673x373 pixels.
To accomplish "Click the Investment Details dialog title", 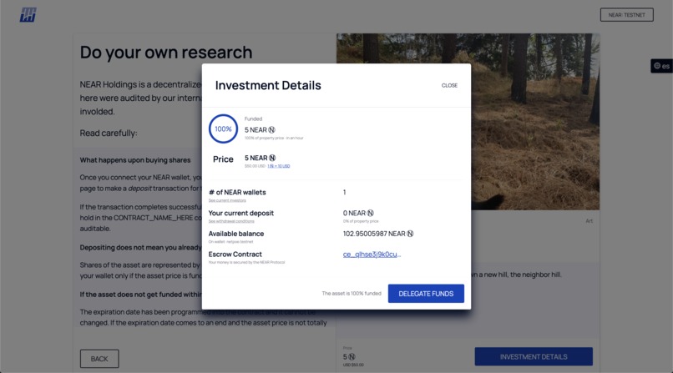I will tap(268, 85).
